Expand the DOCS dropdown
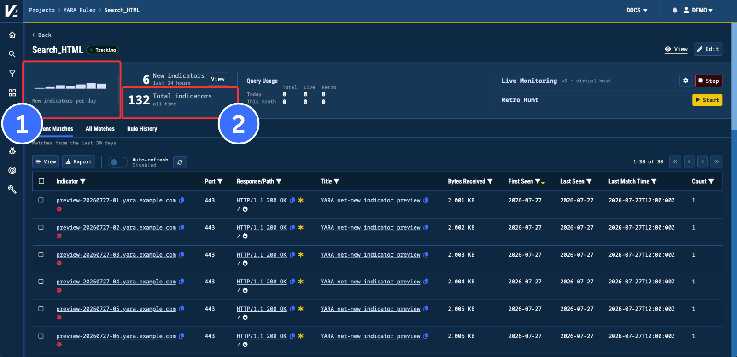 (637, 10)
